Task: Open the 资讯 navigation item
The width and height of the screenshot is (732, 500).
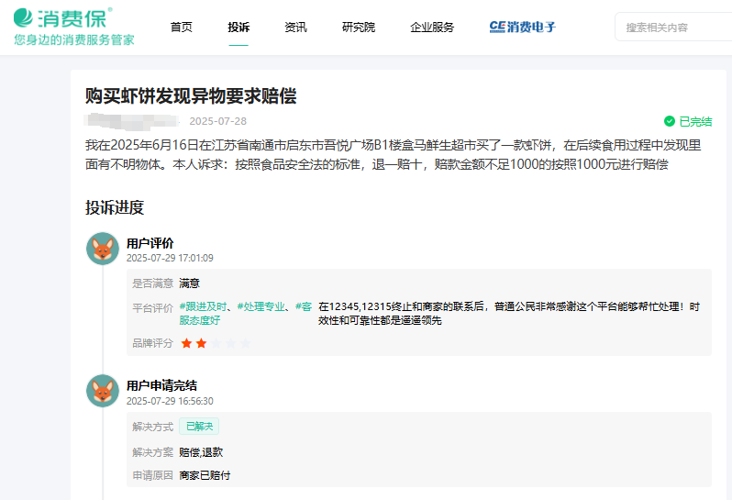Action: point(295,28)
